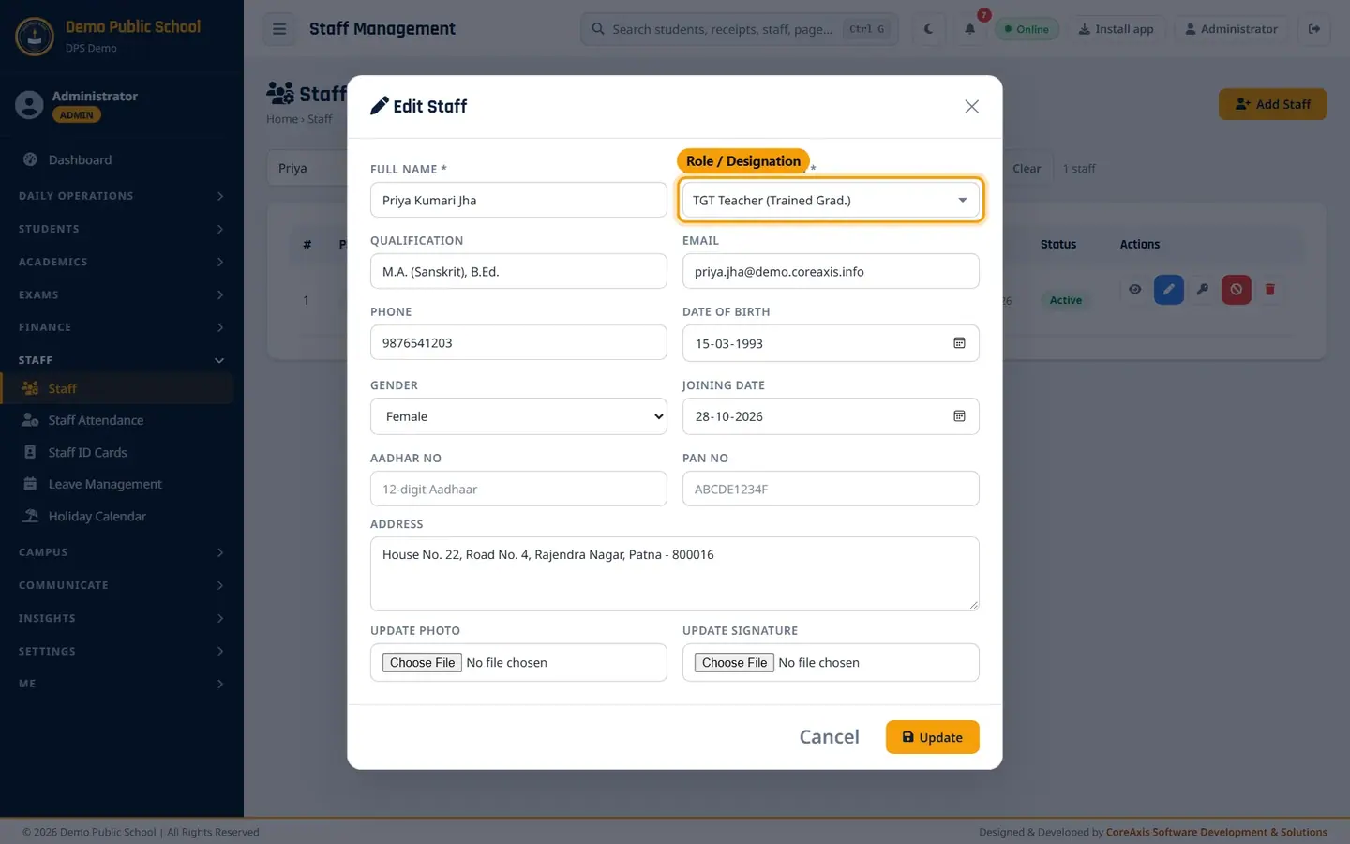This screenshot has width=1350, height=844.
Task: Choose file for Update Photo
Action: click(x=422, y=663)
